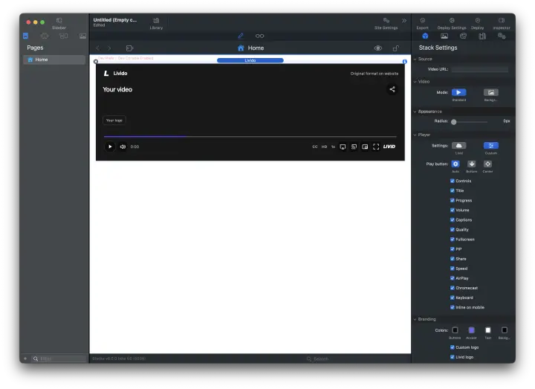535x389 pixels.
Task: Click the unlock padlock icon in header
Action: [396, 48]
